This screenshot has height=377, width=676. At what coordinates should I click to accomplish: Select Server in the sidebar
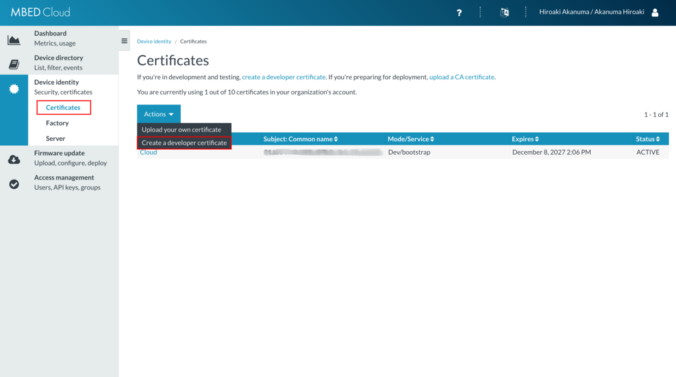point(55,139)
